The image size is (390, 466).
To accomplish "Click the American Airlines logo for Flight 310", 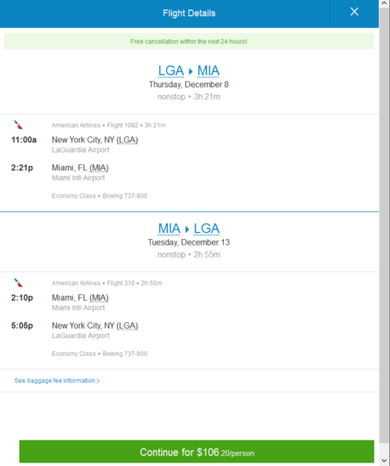I will (x=19, y=282).
